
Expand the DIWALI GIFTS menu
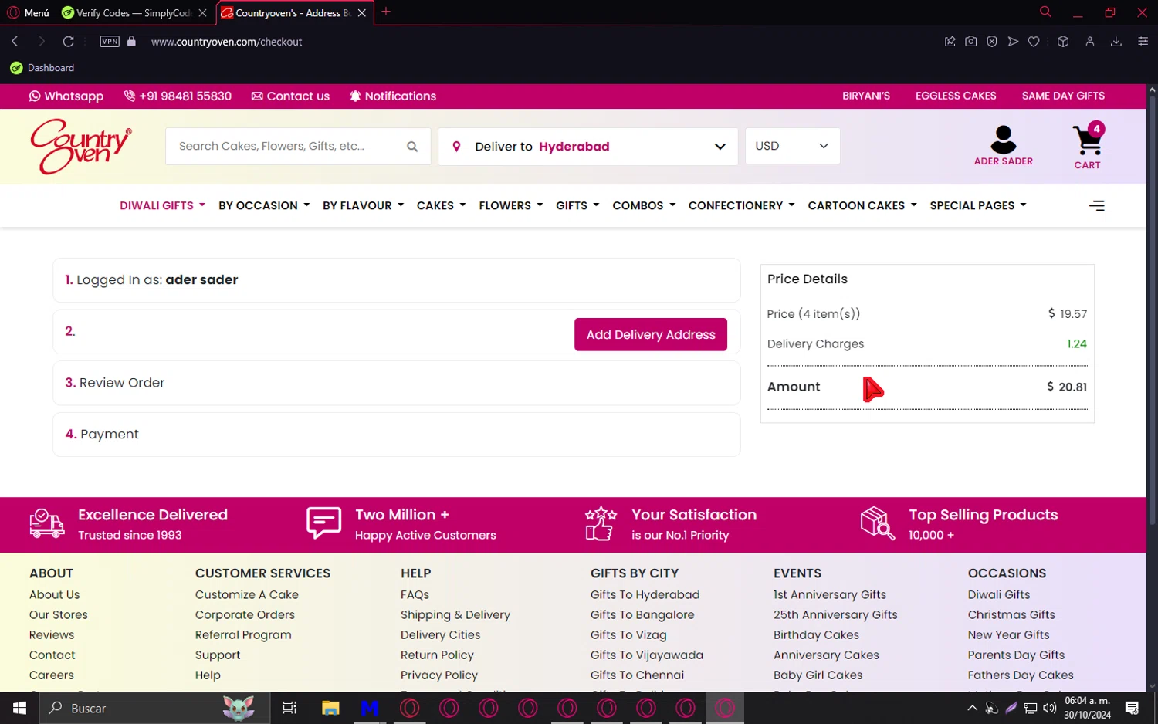[x=162, y=205]
